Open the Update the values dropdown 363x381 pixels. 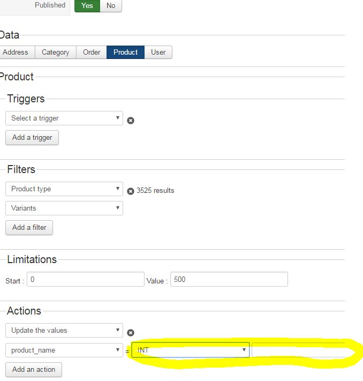coord(64,331)
